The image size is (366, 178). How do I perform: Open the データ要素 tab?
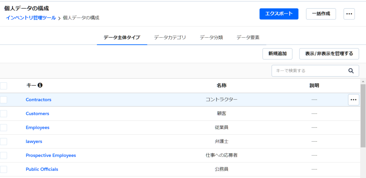tap(248, 37)
